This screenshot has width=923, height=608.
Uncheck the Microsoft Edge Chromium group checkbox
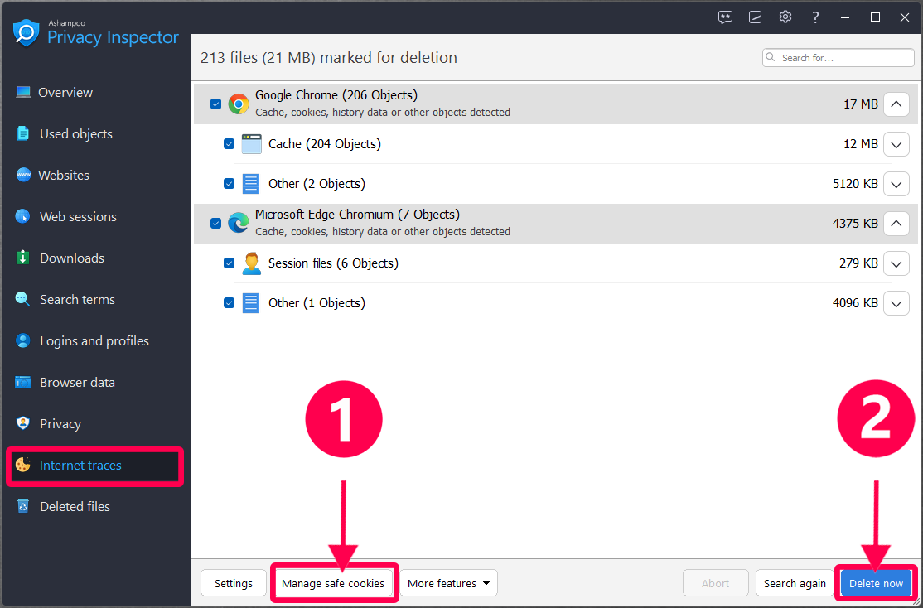(x=216, y=223)
